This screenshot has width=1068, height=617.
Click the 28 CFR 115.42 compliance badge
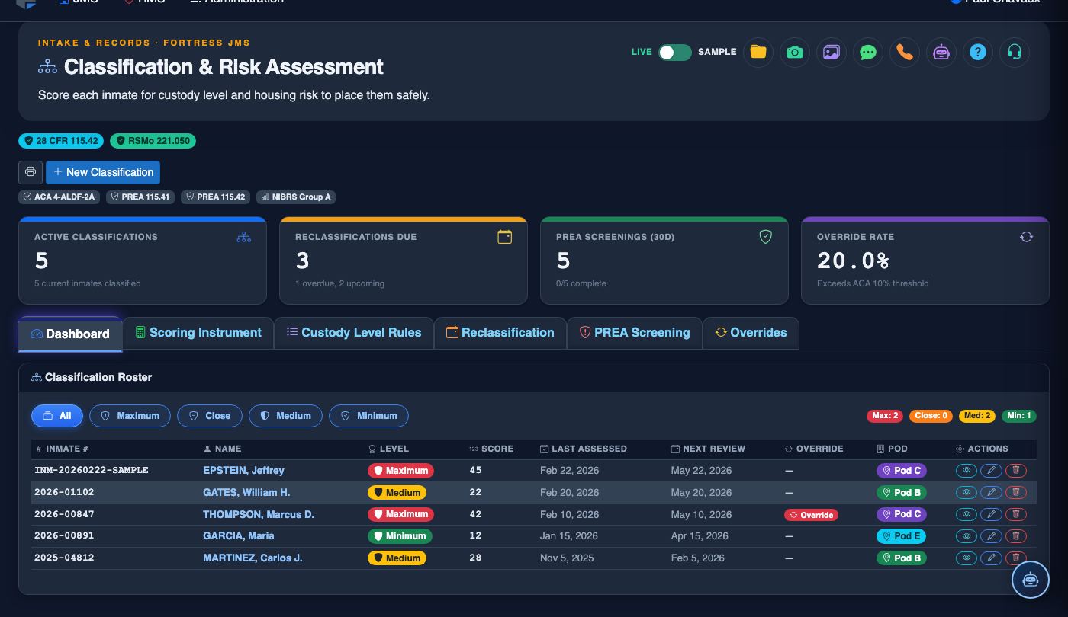point(62,141)
